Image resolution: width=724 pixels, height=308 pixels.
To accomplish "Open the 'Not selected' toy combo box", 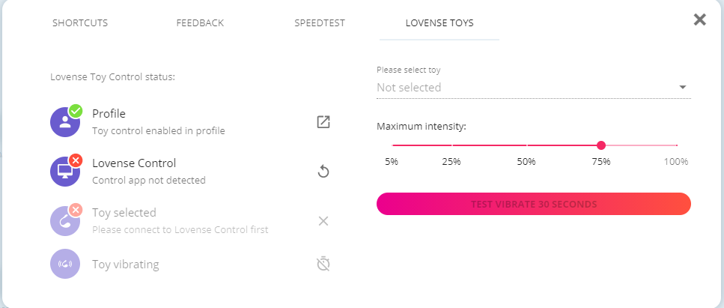I will point(524,88).
